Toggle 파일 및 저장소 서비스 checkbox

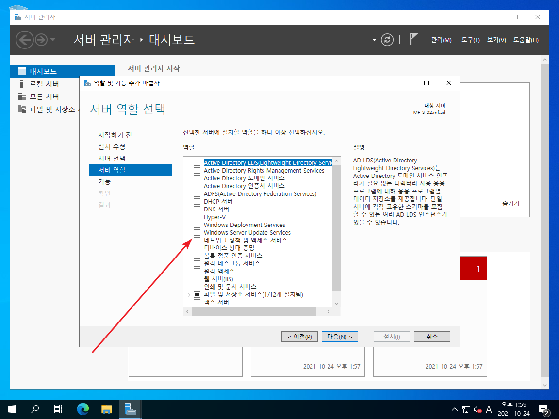point(197,295)
